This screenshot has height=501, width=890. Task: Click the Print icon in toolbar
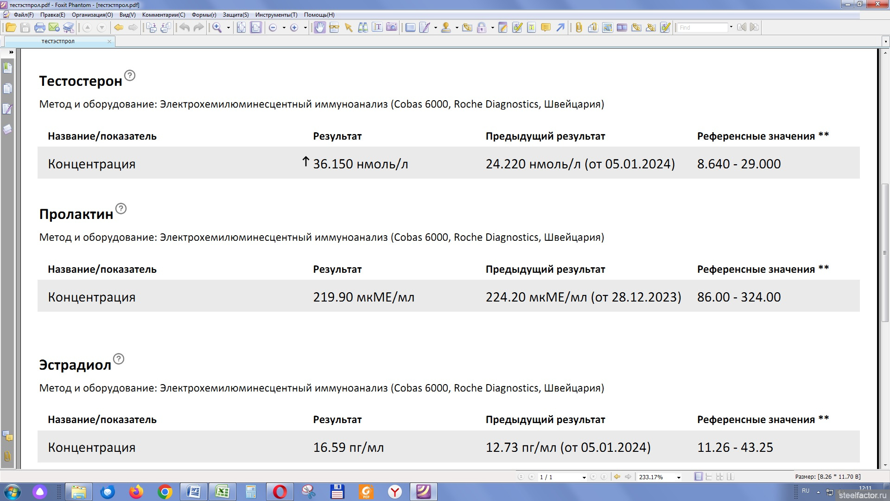[x=40, y=27]
